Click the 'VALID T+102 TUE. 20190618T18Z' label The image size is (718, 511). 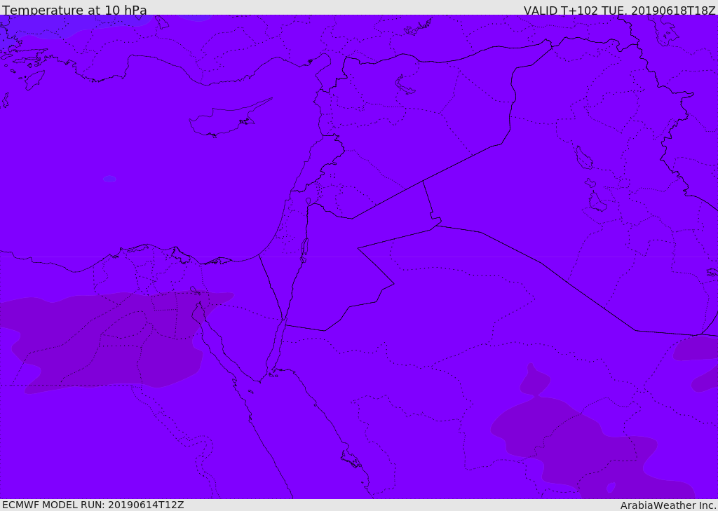[x=620, y=10]
